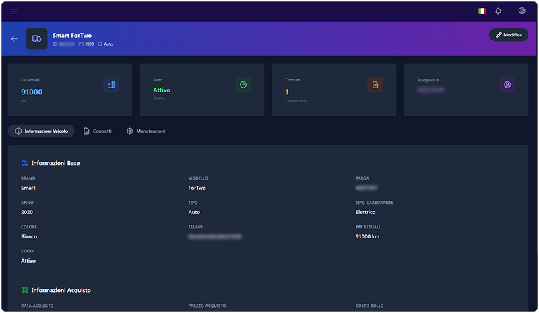This screenshot has height=313, width=539.
Task: Click the 91000 KM Attuali value
Action: [x=32, y=92]
